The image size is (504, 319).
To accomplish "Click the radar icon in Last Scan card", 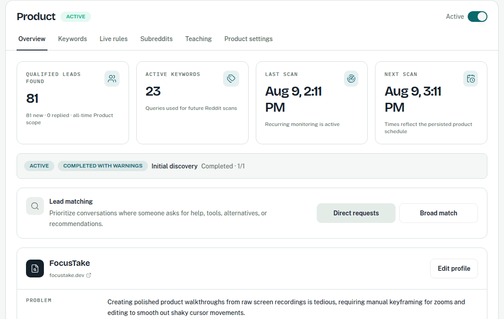I will (x=351, y=79).
